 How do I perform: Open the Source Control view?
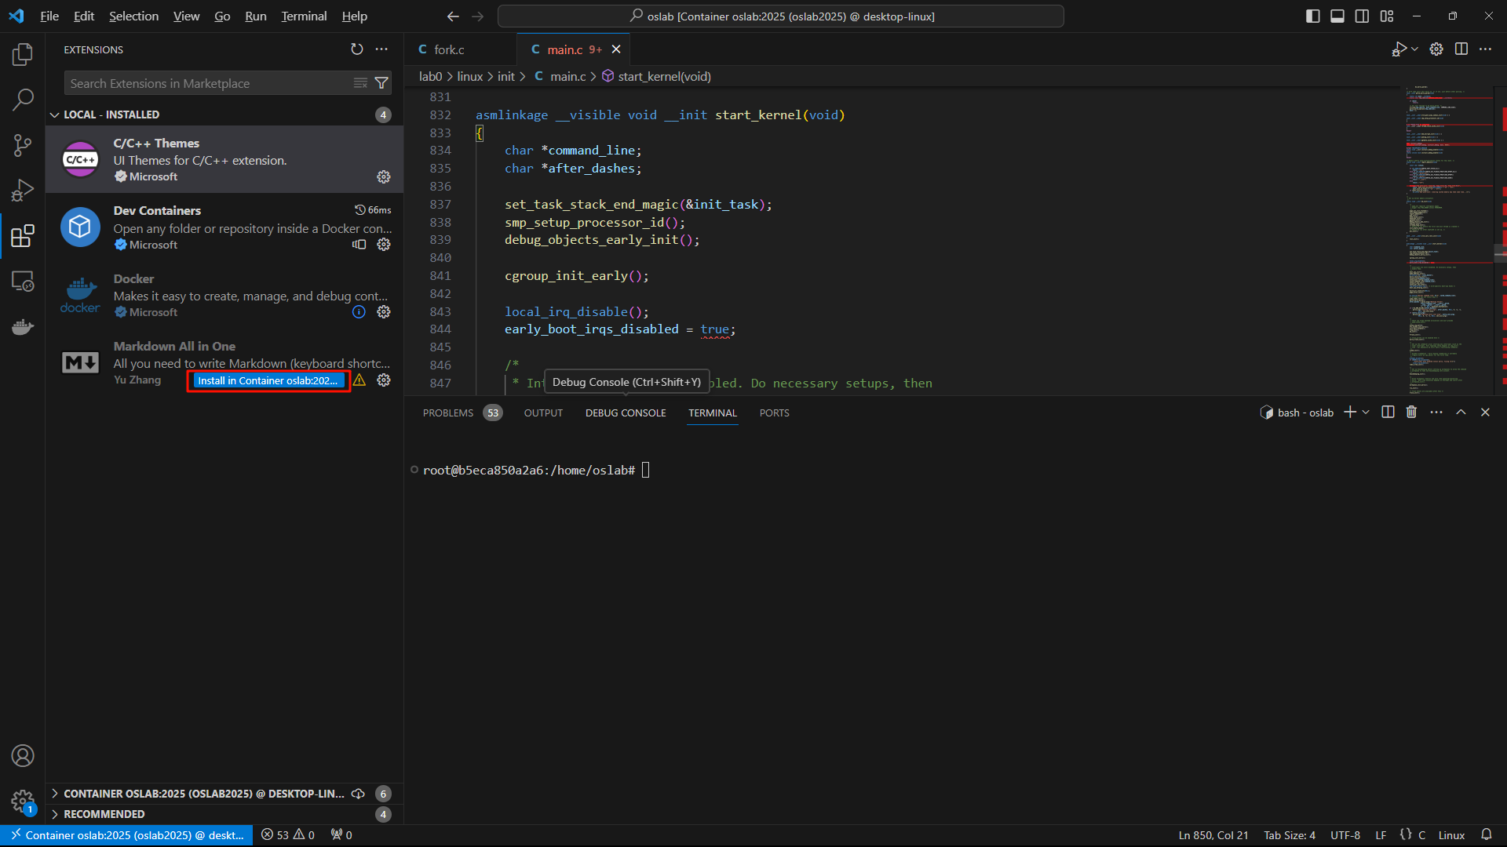click(23, 145)
